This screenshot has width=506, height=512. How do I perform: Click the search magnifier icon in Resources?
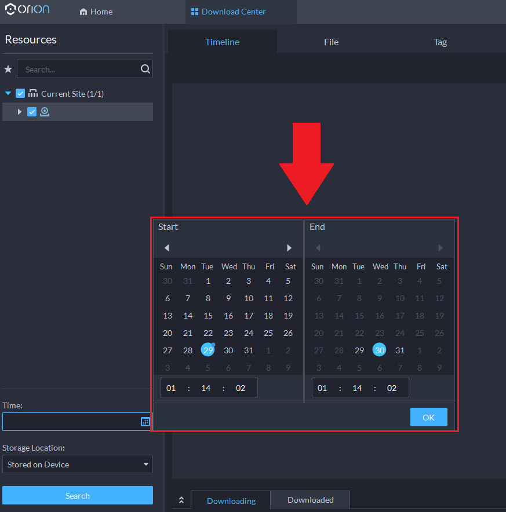[145, 70]
